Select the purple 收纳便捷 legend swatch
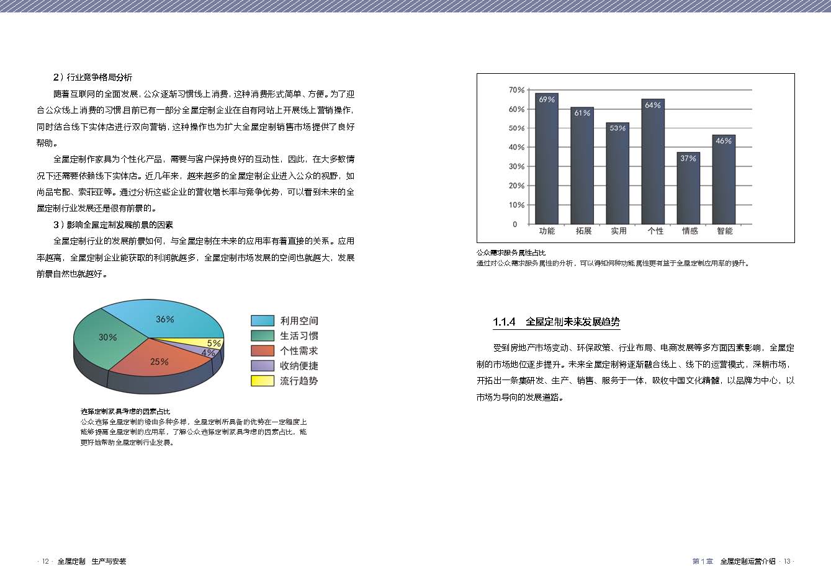 [x=262, y=366]
